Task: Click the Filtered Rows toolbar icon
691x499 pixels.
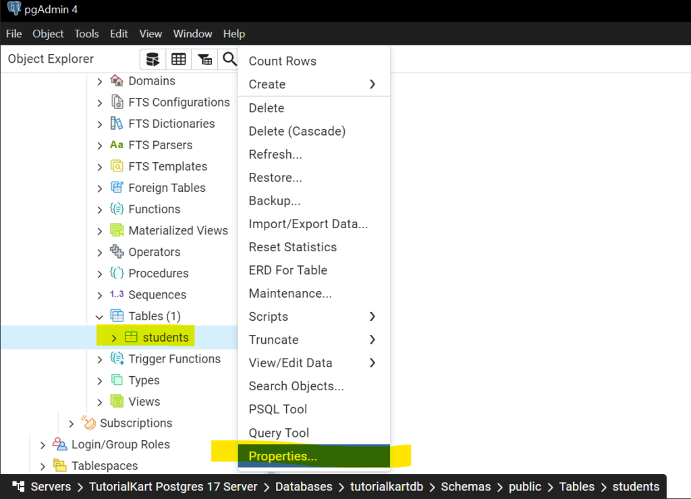Action: pyautogui.click(x=204, y=59)
